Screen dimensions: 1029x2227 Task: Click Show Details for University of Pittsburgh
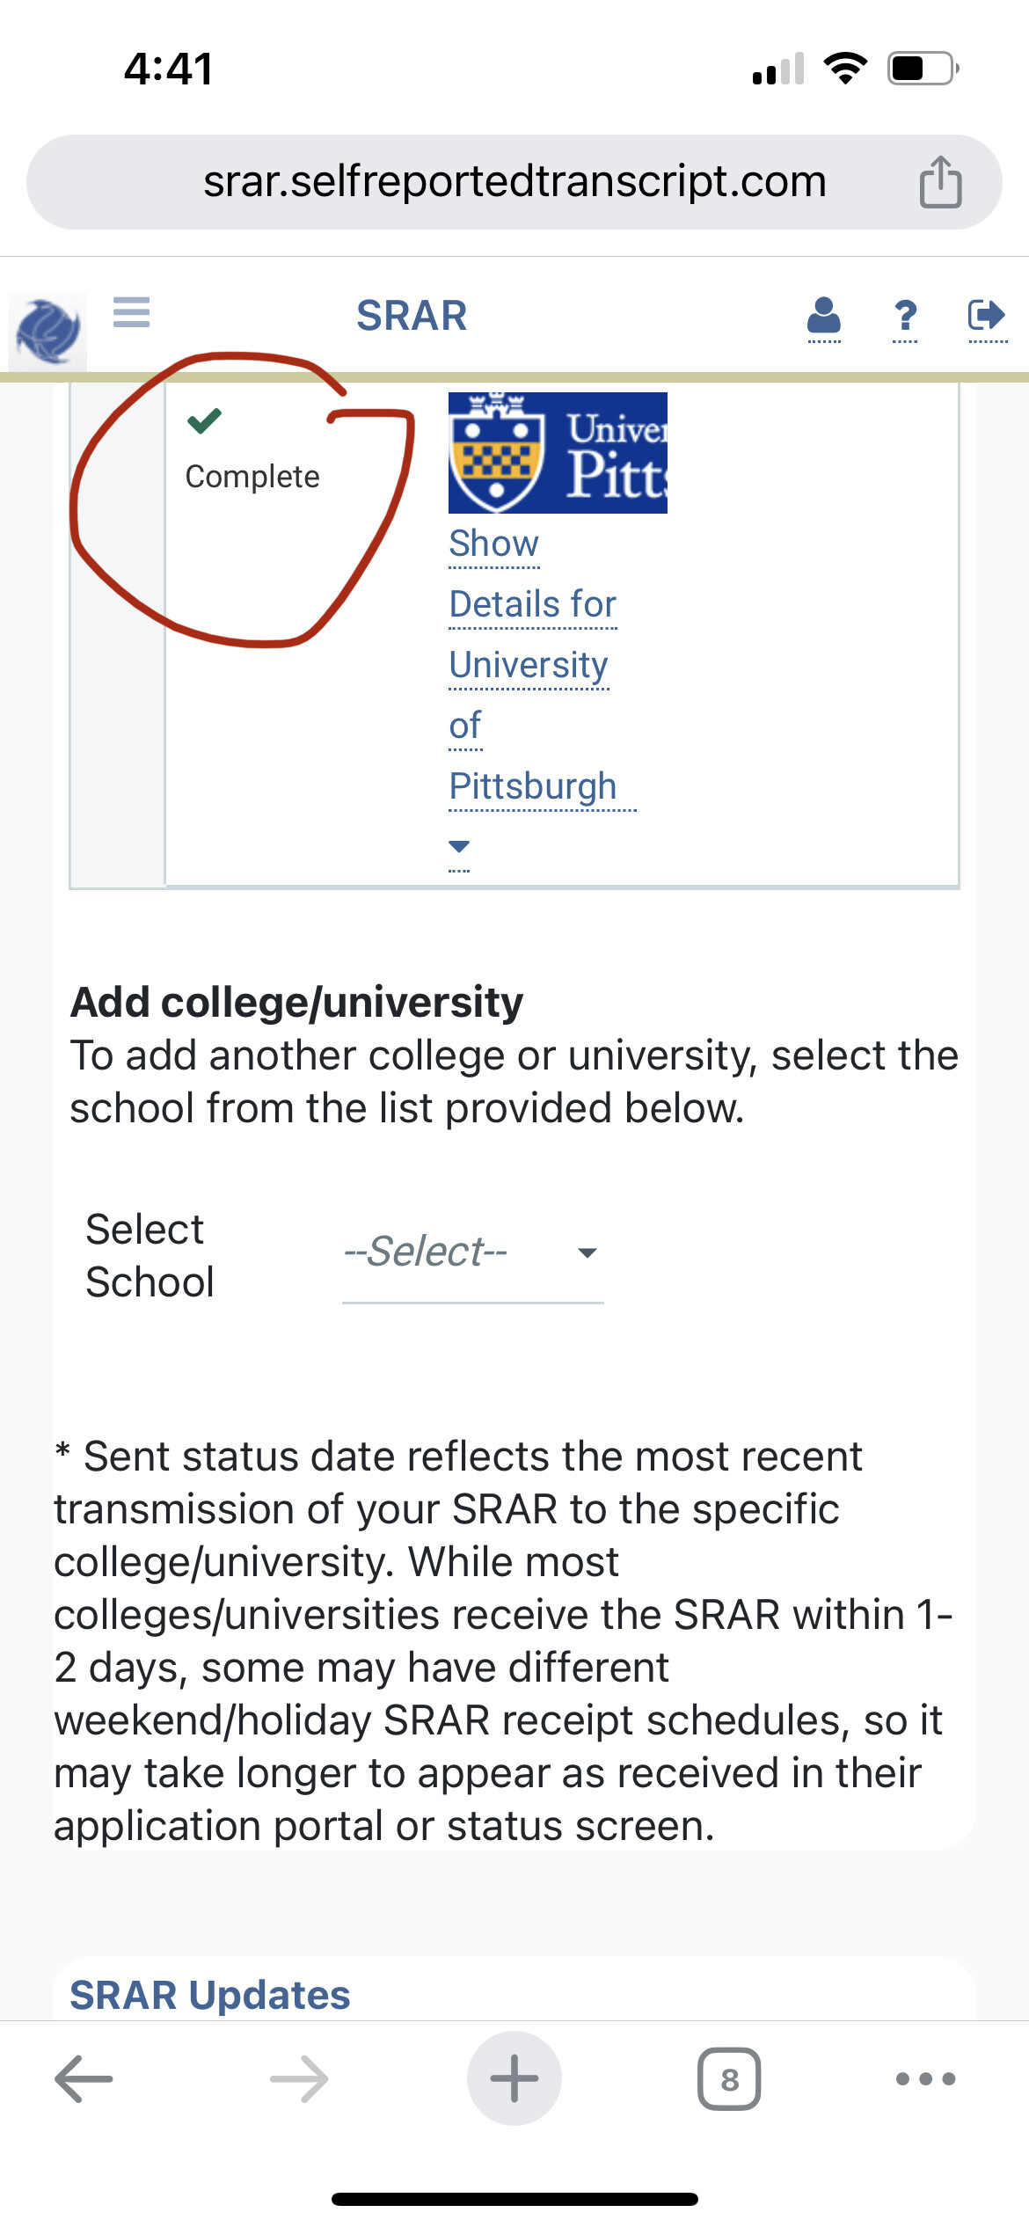[532, 665]
